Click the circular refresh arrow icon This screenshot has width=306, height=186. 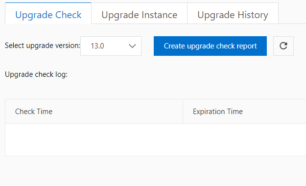tap(283, 46)
